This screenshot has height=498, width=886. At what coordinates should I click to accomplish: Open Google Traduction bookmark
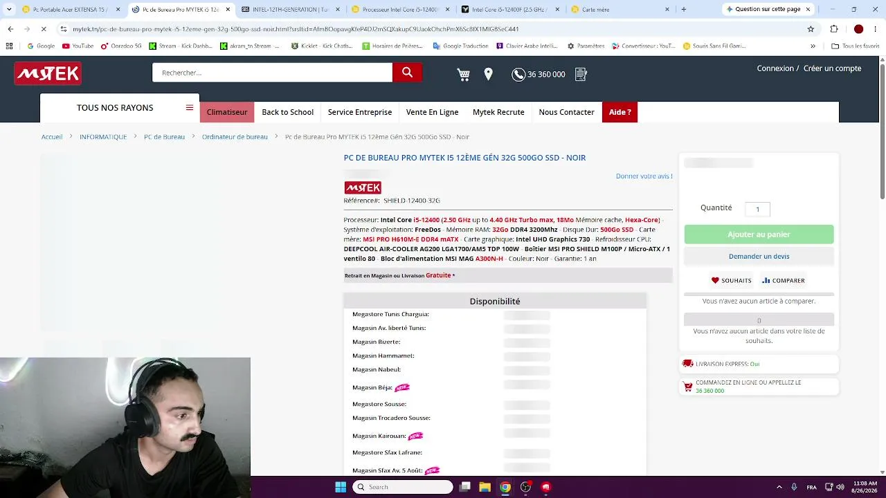460,46
